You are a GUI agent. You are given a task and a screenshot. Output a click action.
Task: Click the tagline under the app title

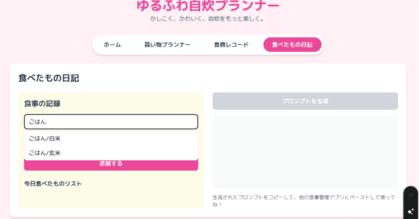tap(207, 19)
